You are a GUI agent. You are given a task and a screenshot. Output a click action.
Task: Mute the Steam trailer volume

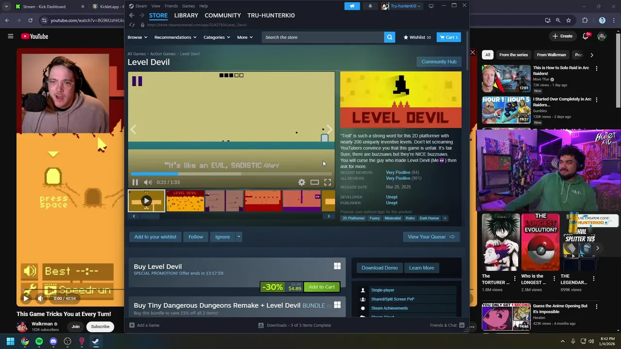tap(148, 182)
